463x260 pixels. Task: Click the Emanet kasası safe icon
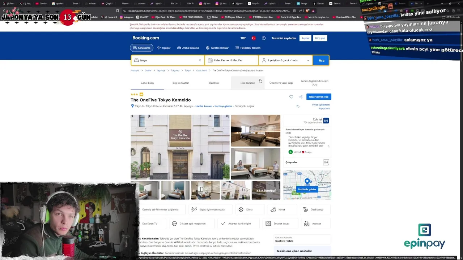click(x=268, y=224)
